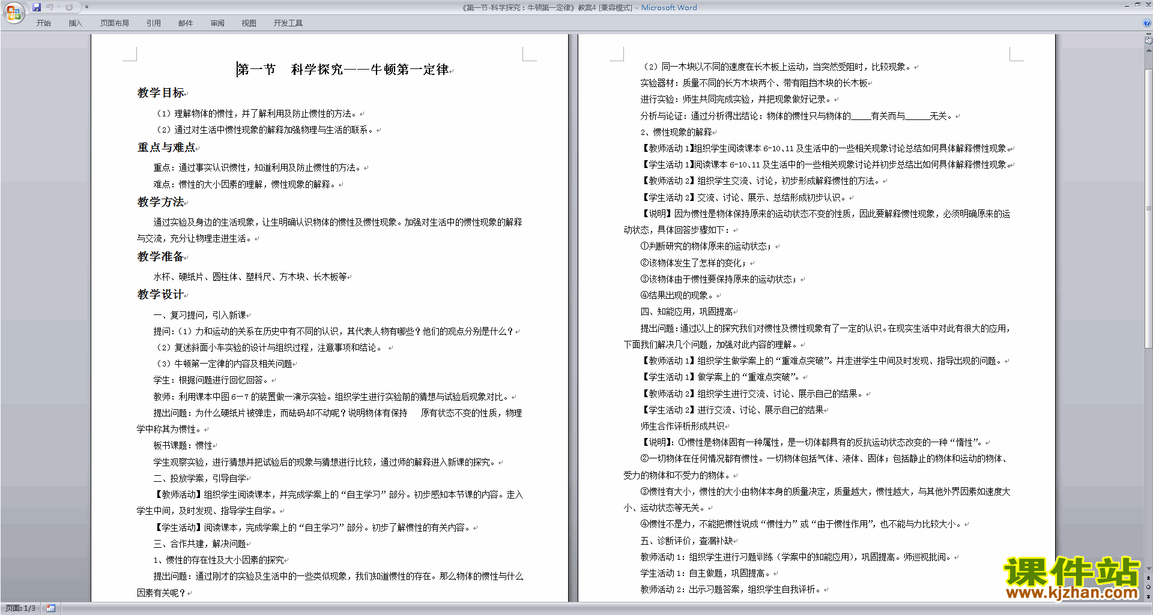Screen dimensions: 1153x615
Task: Open the 邮件 ribbon tab
Action: pyautogui.click(x=186, y=23)
